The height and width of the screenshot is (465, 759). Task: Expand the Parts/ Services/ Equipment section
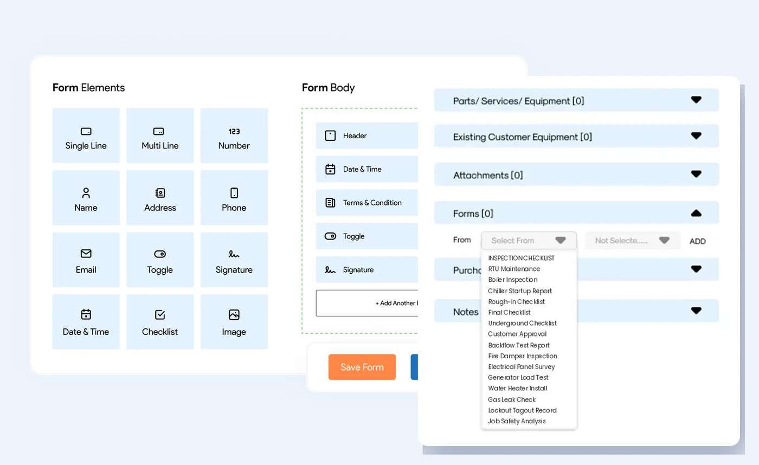(576, 101)
